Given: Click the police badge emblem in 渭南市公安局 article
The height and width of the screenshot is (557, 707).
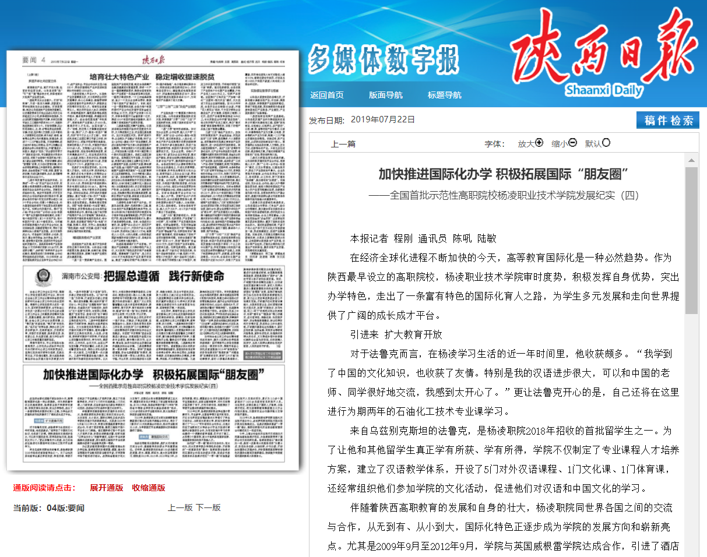Looking at the screenshot, I should (42, 276).
